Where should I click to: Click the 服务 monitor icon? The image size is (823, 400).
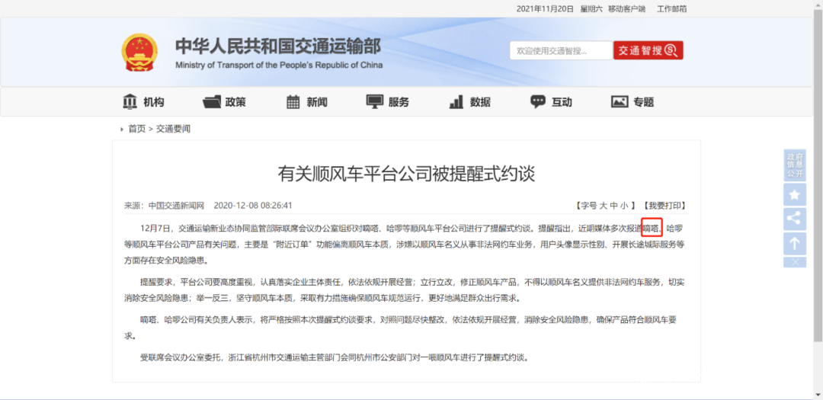point(375,102)
